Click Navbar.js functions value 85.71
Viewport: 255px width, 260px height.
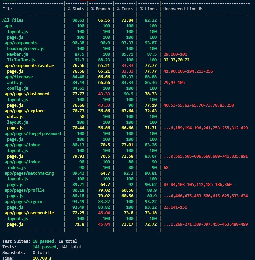pyautogui.click(x=127, y=54)
